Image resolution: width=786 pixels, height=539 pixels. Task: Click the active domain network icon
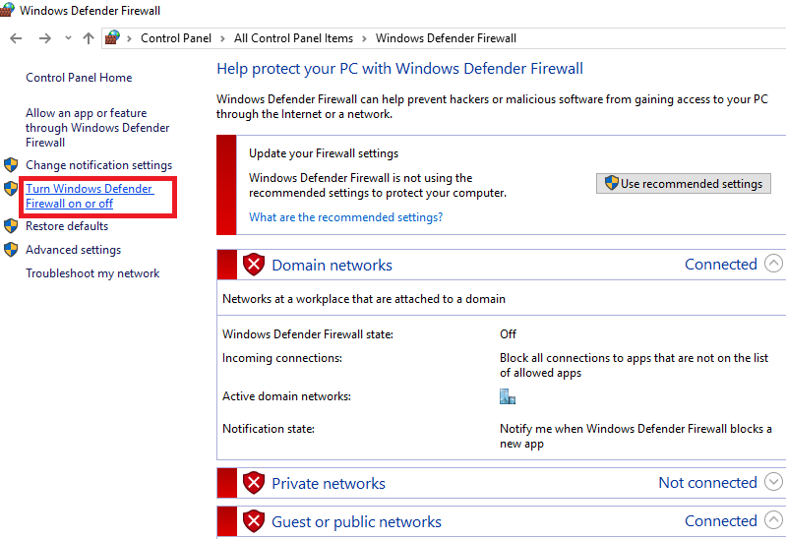(x=508, y=396)
